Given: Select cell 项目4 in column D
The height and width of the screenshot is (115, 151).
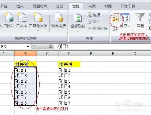Looking at the screenshot, I should point(69,86).
